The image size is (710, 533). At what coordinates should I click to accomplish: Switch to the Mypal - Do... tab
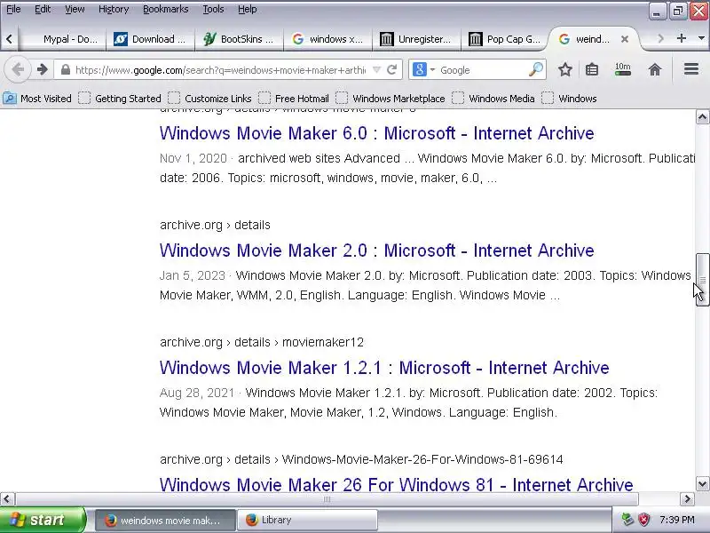(x=62, y=39)
